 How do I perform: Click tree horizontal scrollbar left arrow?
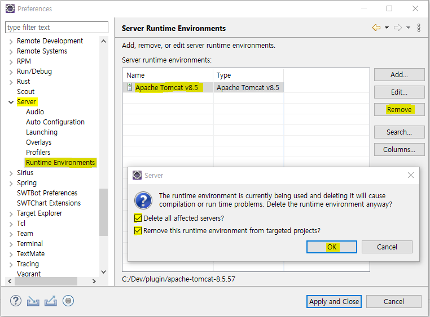[10, 281]
